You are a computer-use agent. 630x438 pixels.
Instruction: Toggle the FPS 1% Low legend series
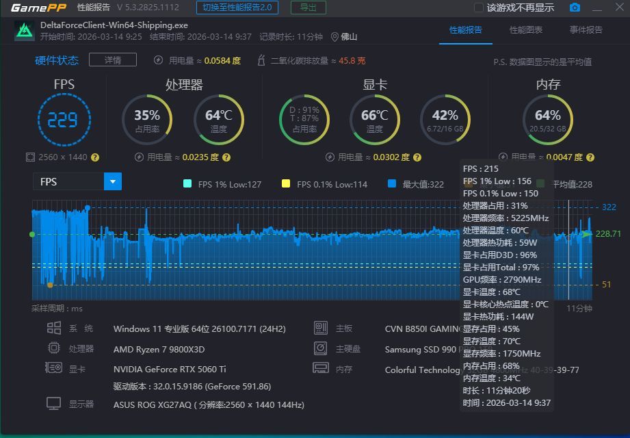tap(222, 185)
